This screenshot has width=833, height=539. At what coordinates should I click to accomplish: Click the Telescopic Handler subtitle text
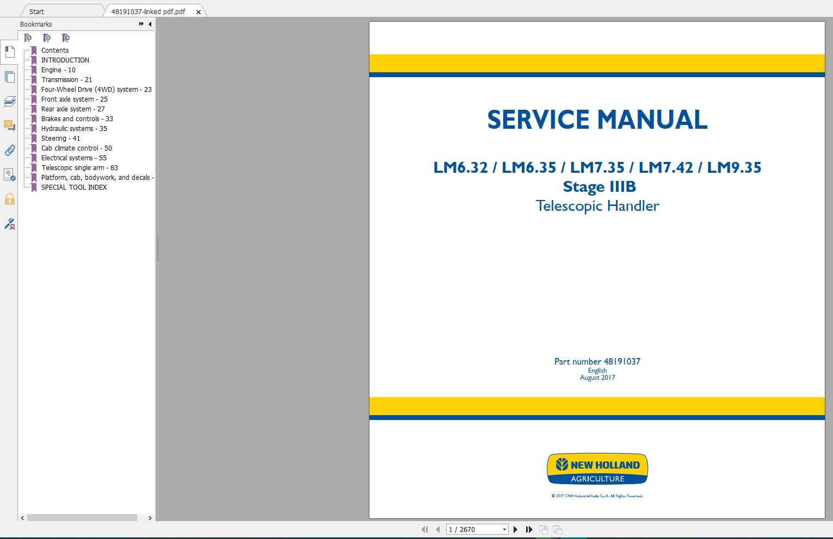(x=597, y=206)
